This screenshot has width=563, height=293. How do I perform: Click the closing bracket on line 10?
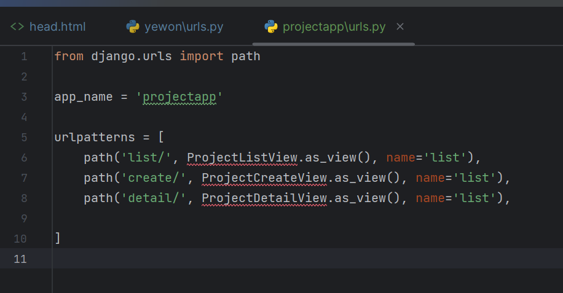[x=57, y=238]
